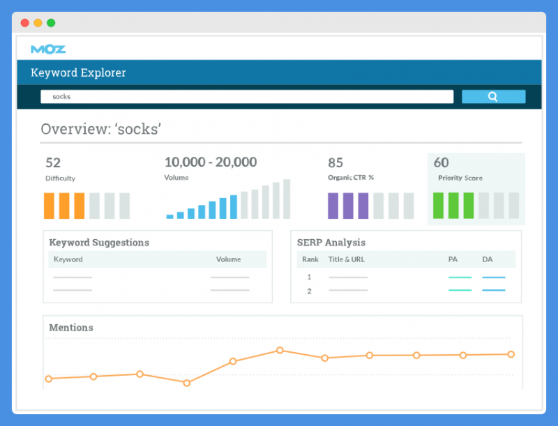
Task: Click the first data point on Mentions chart
Action: click(49, 379)
